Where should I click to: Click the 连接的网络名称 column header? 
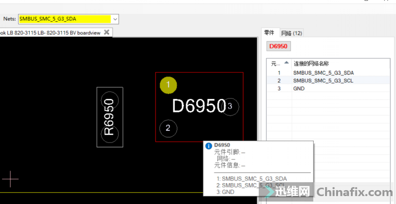coord(311,63)
